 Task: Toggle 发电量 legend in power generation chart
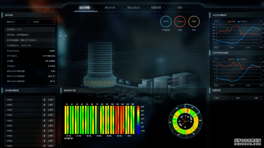pos(232,22)
